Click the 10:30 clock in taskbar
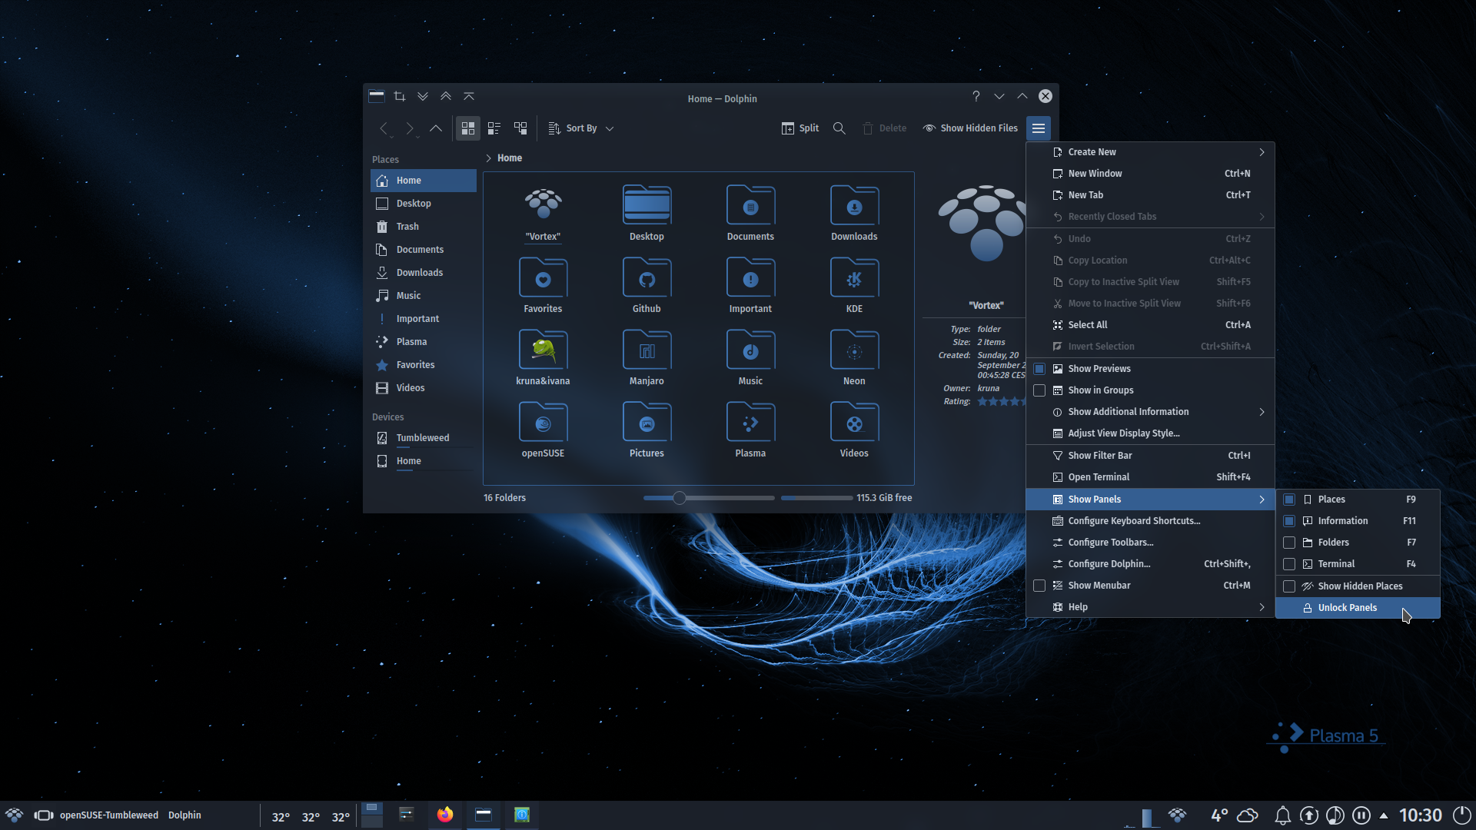Image resolution: width=1476 pixels, height=830 pixels. pyautogui.click(x=1420, y=815)
